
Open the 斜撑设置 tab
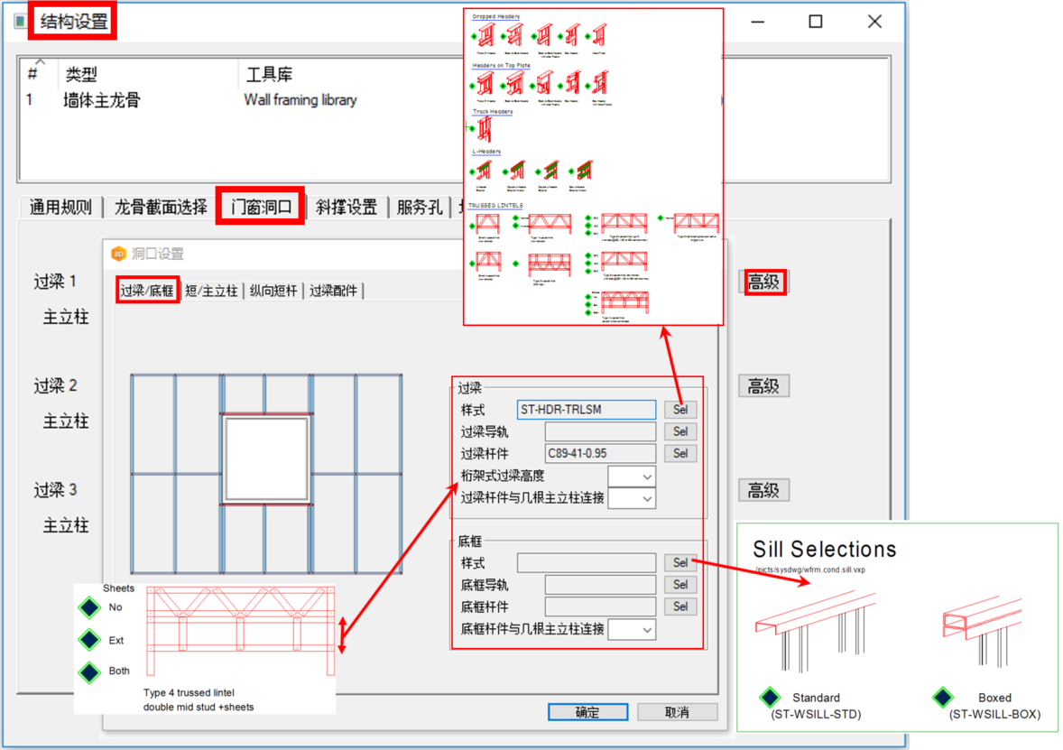pos(347,207)
